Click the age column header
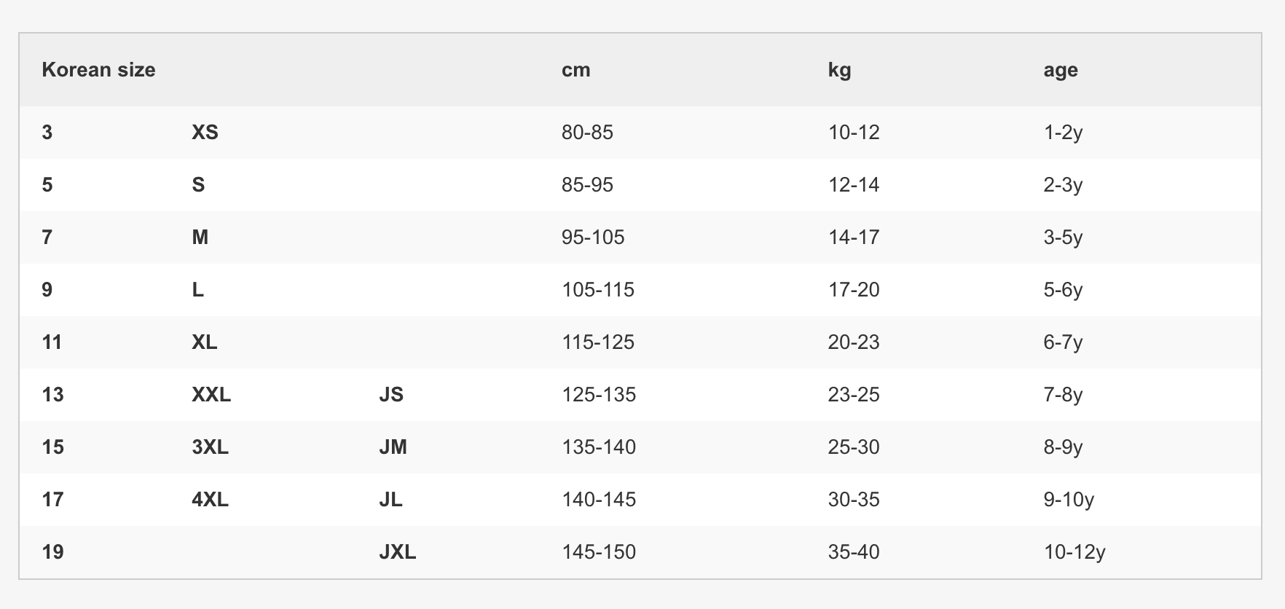 (x=1060, y=70)
